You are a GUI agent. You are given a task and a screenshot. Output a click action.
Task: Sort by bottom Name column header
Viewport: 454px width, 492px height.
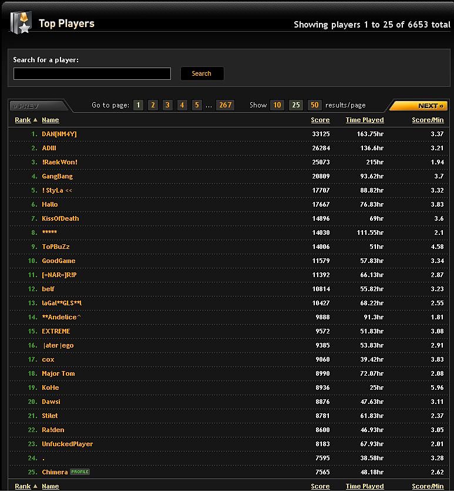click(x=51, y=486)
